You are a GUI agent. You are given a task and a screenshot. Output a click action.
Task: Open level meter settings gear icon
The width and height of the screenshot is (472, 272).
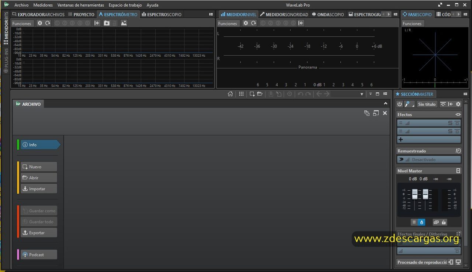(x=246, y=23)
